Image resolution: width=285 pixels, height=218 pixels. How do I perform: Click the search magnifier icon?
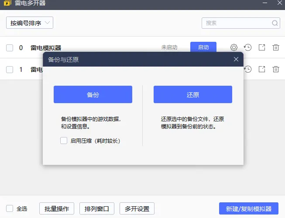275,23
